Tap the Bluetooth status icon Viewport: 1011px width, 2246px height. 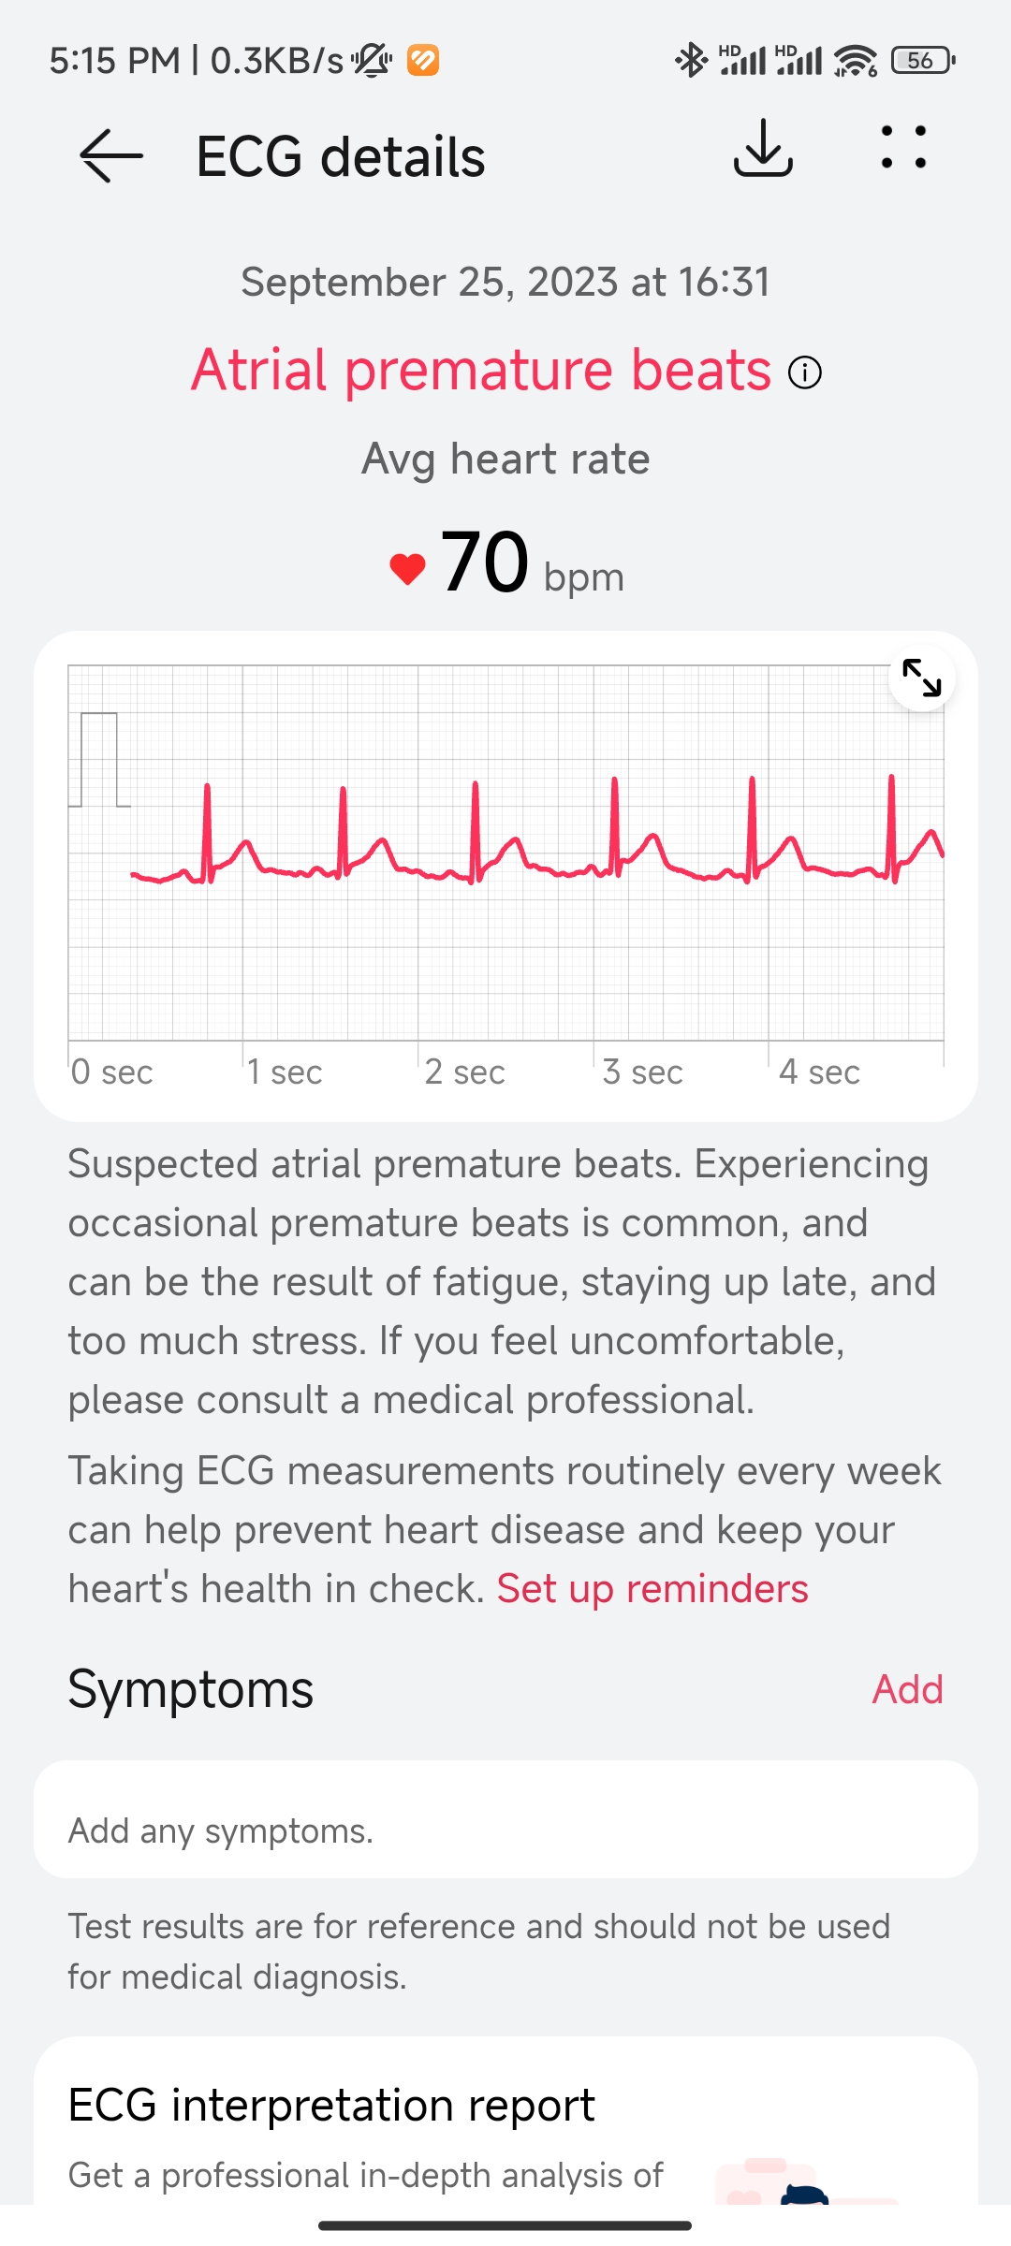tap(691, 61)
